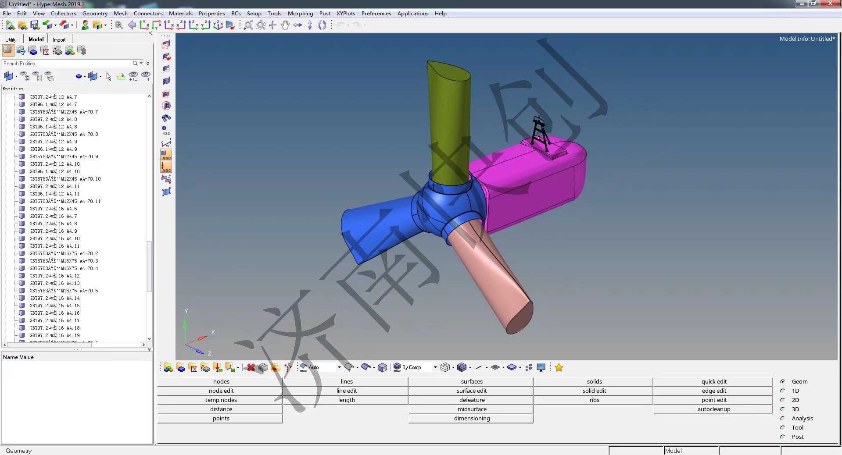Create a new component with assembly icon

tap(168, 367)
